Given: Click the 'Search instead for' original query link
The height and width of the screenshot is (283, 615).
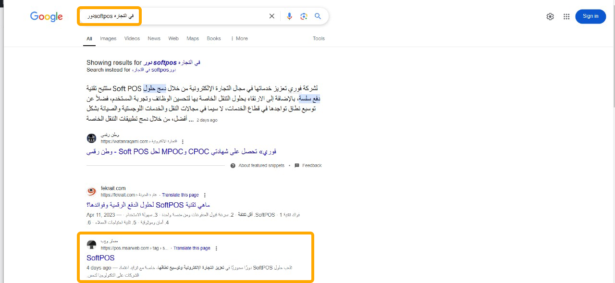Looking at the screenshot, I should [x=154, y=70].
